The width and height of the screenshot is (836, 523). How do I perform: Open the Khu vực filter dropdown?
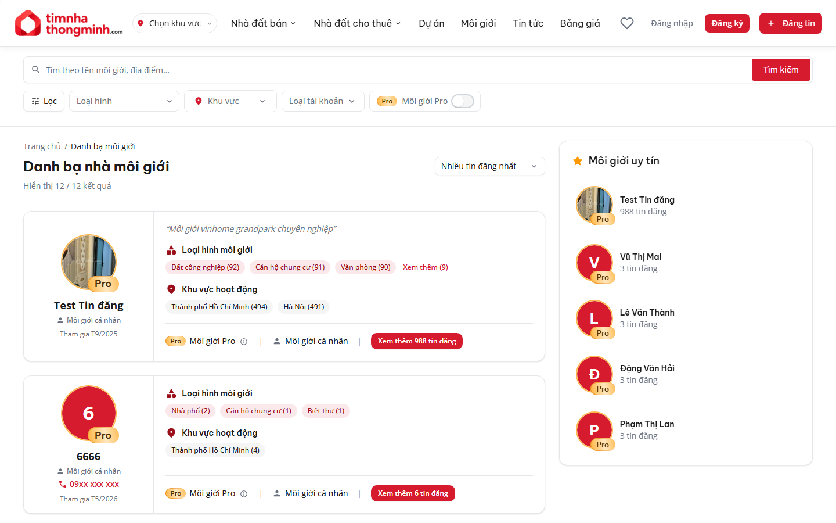(230, 101)
